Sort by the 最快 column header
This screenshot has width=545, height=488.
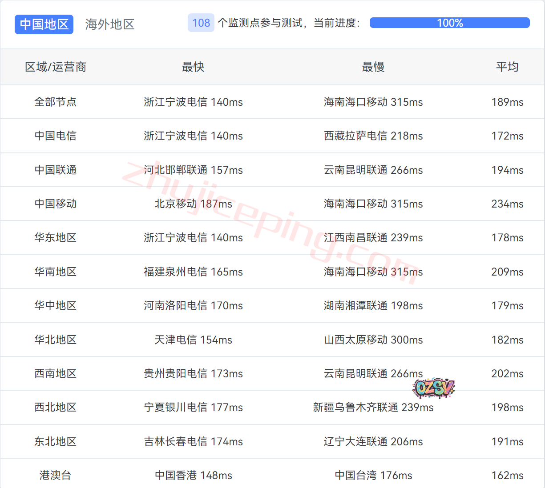(x=193, y=67)
